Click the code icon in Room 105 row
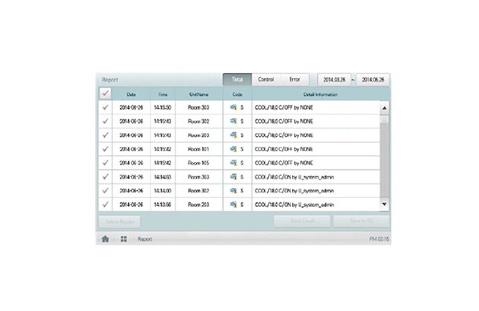The width and height of the screenshot is (479, 311). (x=234, y=163)
